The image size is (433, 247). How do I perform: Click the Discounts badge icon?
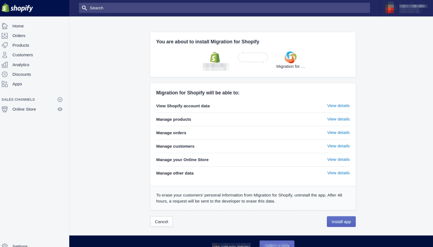5,74
